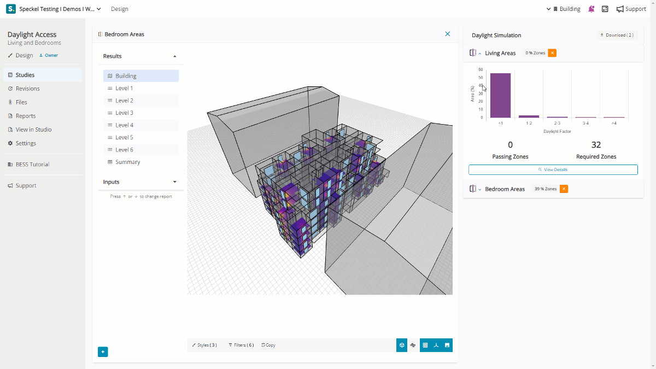Image resolution: width=656 pixels, height=369 pixels.
Task: Toggle the 3D cube view mode
Action: pyautogui.click(x=402, y=345)
